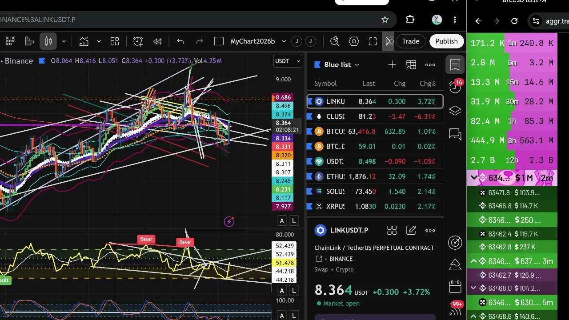Open chats sidebar icon
This screenshot has width=569, height=320.
pyautogui.click(x=455, y=134)
